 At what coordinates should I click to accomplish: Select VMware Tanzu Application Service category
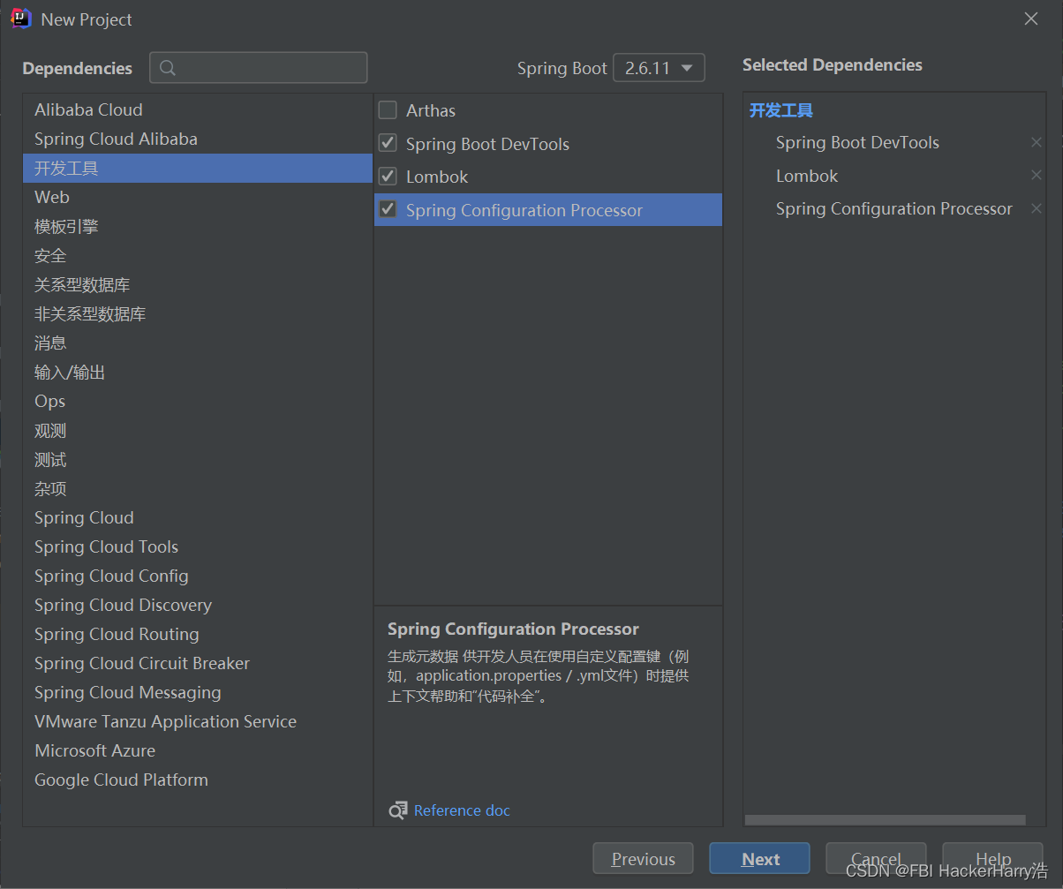pos(198,721)
